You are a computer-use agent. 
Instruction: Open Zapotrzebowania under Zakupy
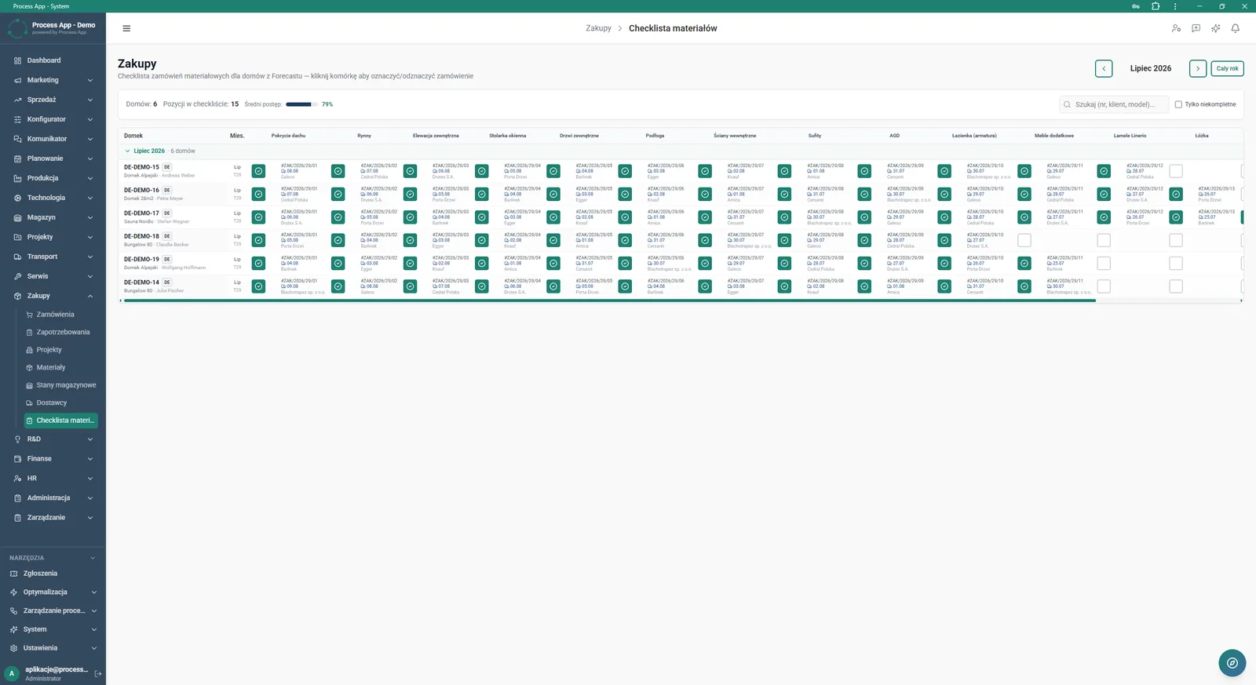61,332
